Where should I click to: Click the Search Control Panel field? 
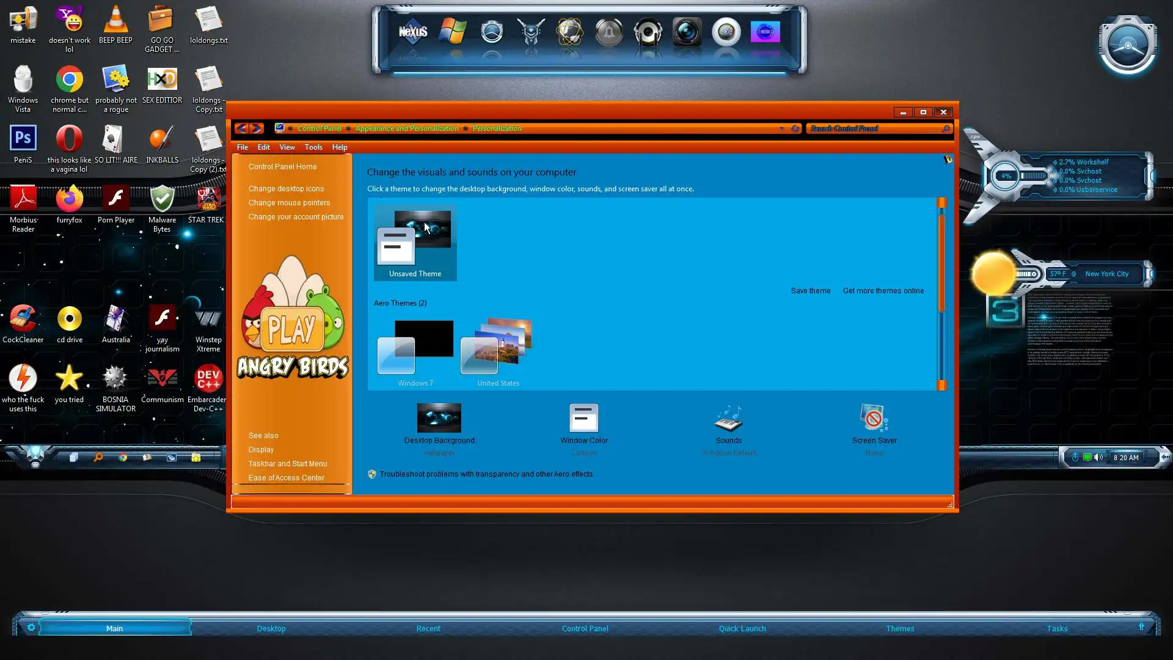(x=874, y=128)
